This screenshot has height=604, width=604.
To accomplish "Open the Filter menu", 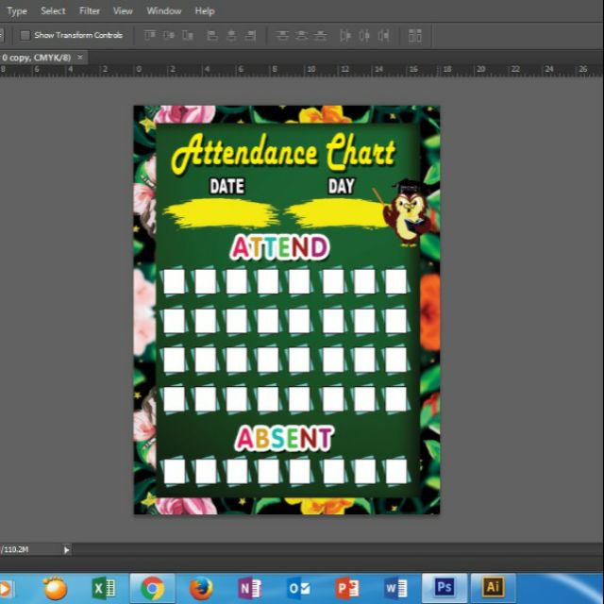I will click(x=90, y=11).
